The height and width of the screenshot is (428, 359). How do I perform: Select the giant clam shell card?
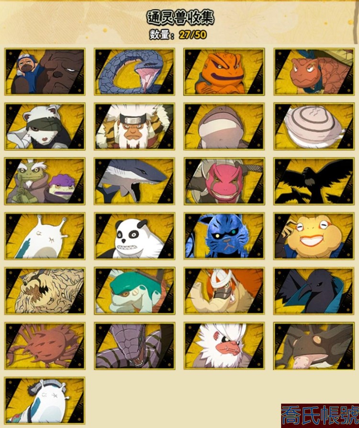(x=314, y=127)
